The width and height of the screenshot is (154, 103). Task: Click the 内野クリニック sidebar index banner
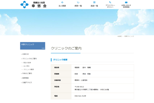[33, 46]
